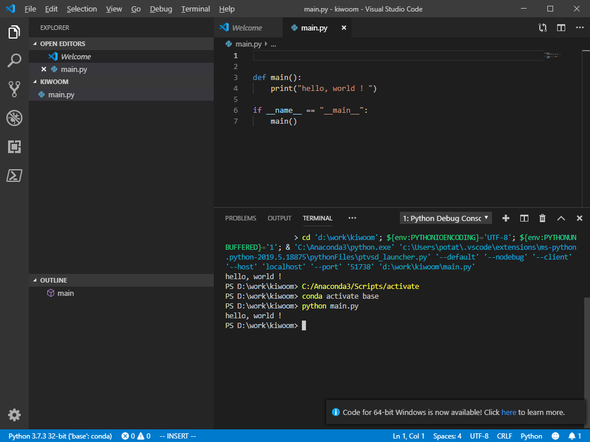Expand breadcrumb arrow after main.py
This screenshot has height=442, width=590.
pos(266,44)
